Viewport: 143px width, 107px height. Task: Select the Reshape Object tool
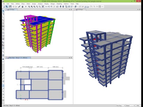[x=3, y=14]
